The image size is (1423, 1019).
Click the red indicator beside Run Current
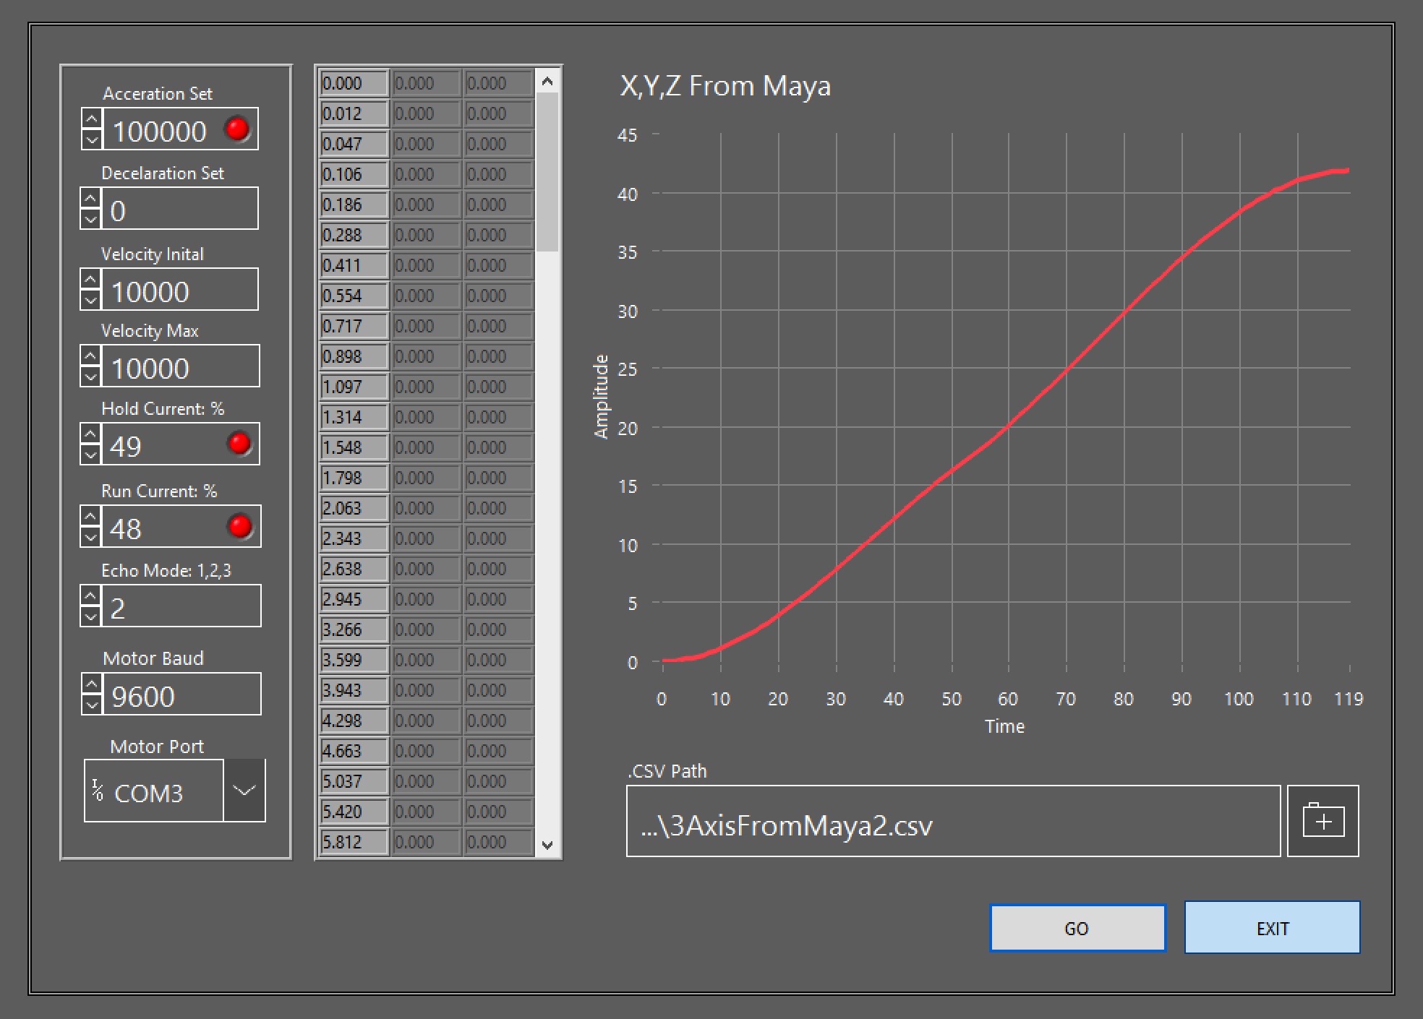click(239, 525)
